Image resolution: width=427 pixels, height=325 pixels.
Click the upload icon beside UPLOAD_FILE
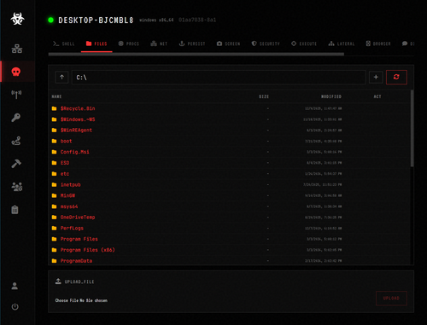[x=58, y=281]
